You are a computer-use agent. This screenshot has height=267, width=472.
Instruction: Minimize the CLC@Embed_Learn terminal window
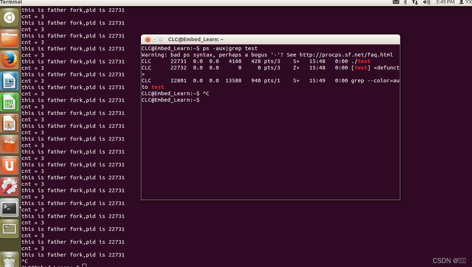[x=154, y=40]
